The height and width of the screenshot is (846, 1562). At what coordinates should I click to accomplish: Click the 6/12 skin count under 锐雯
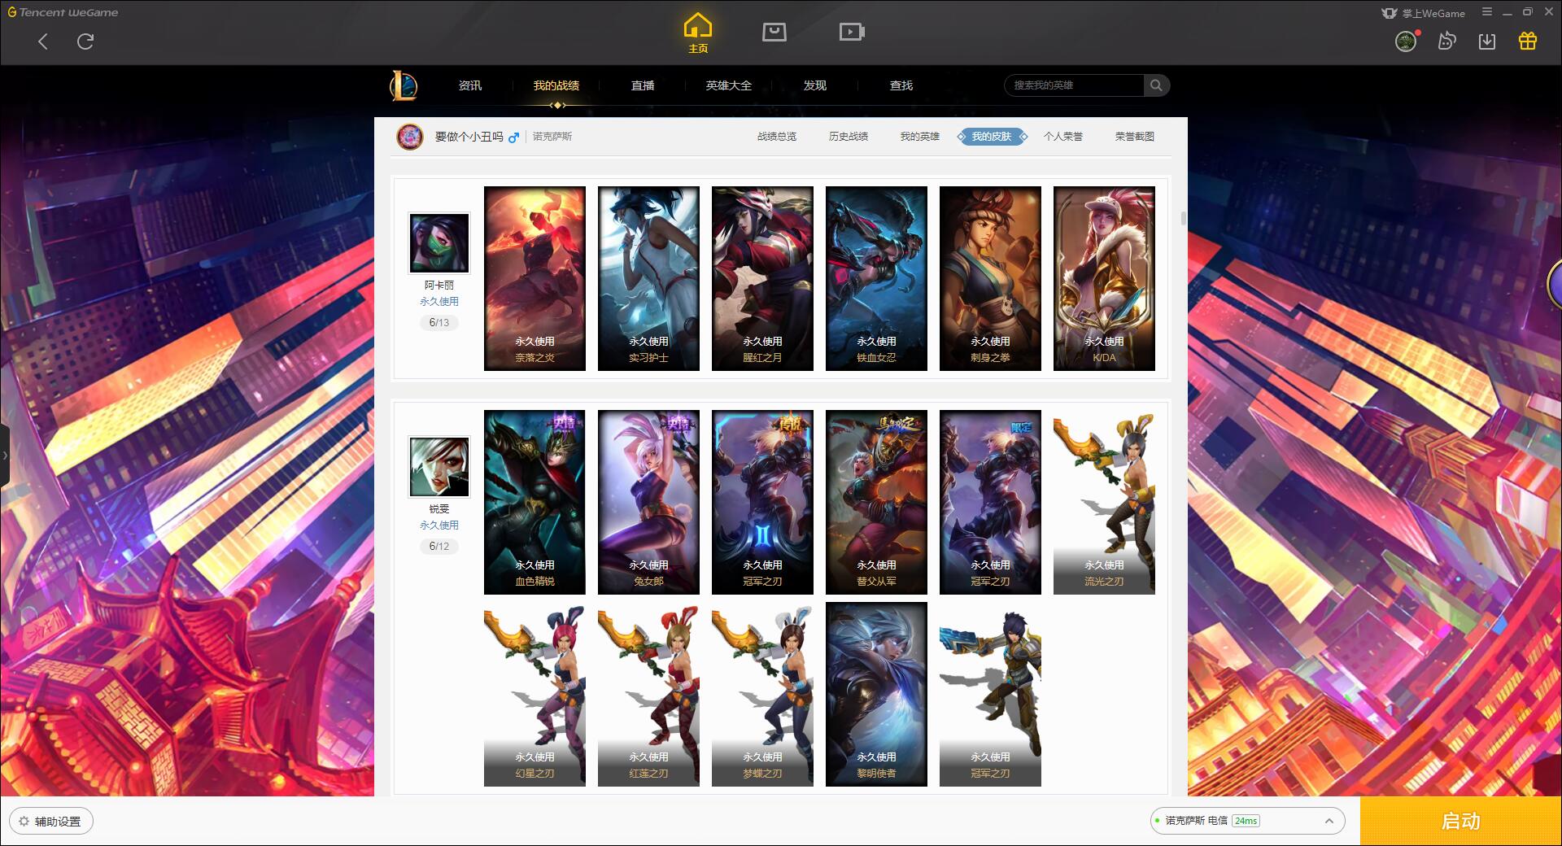coord(439,547)
